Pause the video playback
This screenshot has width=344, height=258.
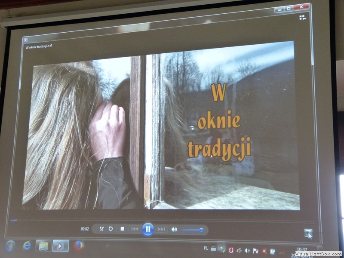[x=147, y=229]
